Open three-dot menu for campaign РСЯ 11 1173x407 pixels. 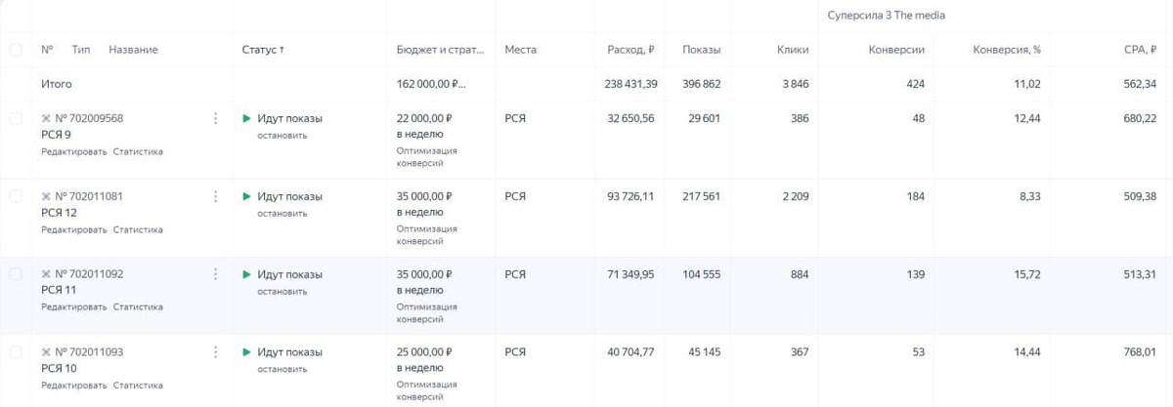[x=215, y=274]
